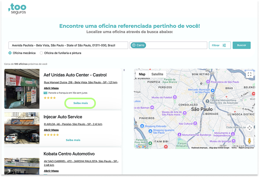Toggle fullscreen map view icon
Viewport: 259px width, 177px height.
[x=250, y=74]
